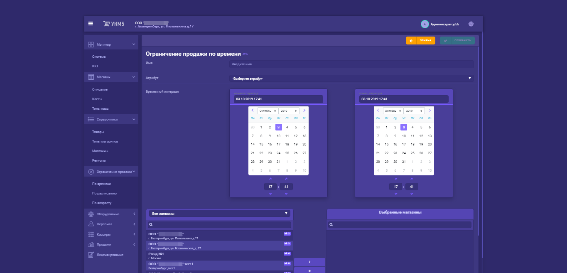This screenshot has height=273, width=567.
Task: Click the Продажи chart icon in sidebar
Action: (91, 244)
